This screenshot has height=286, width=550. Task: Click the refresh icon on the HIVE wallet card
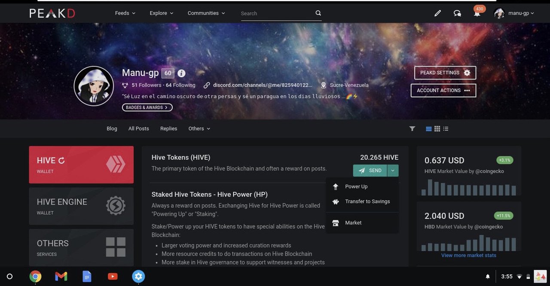[x=61, y=161]
